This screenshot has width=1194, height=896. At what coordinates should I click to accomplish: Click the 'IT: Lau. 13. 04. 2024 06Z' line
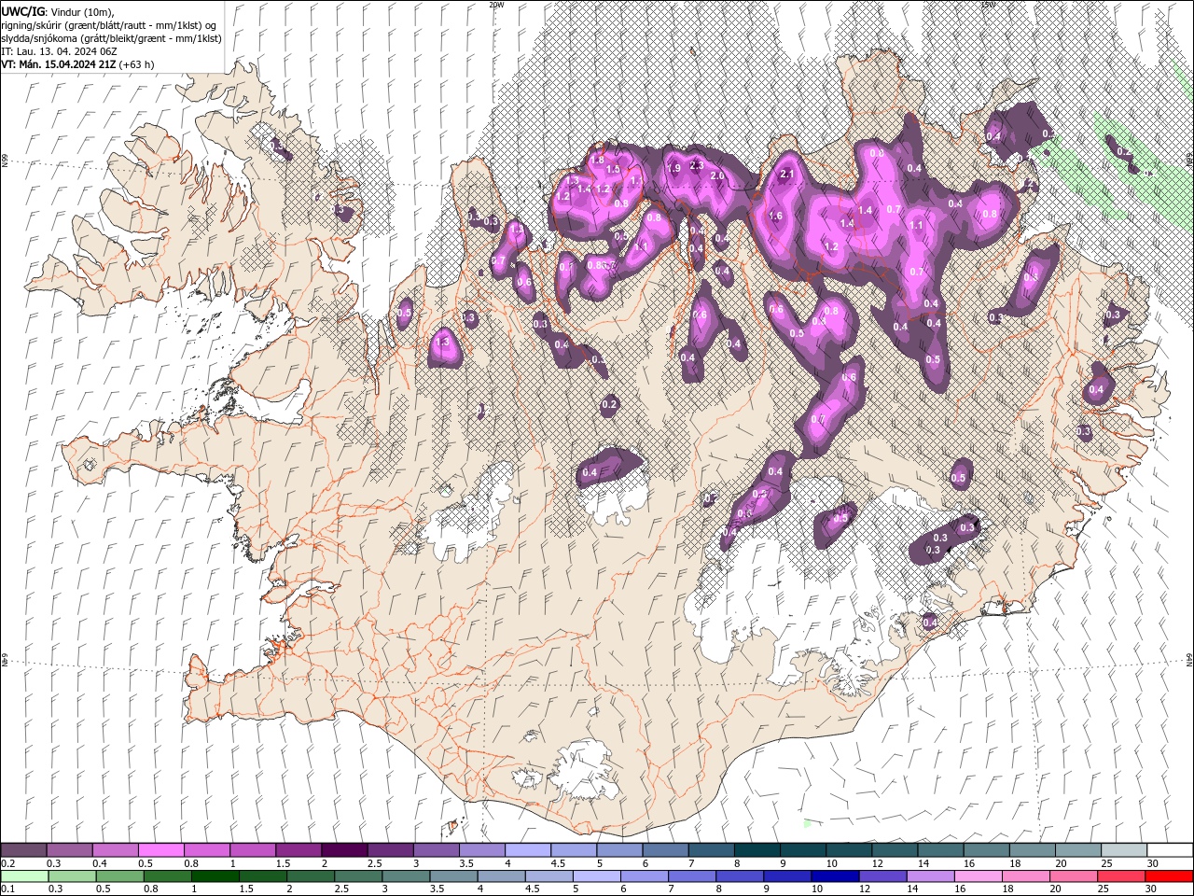tap(61, 51)
